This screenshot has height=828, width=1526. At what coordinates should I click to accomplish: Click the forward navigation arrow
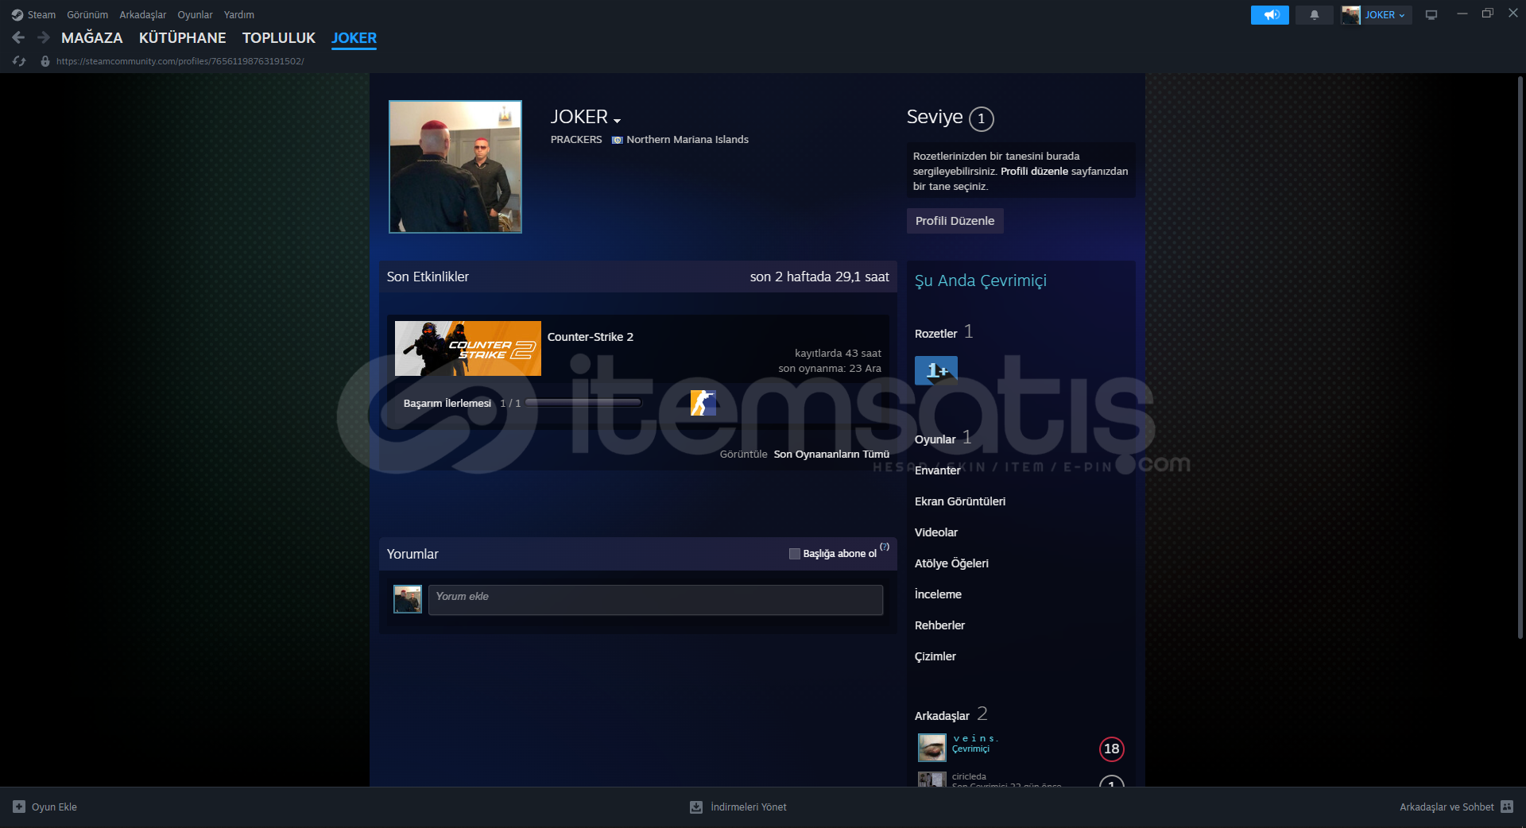coord(44,37)
